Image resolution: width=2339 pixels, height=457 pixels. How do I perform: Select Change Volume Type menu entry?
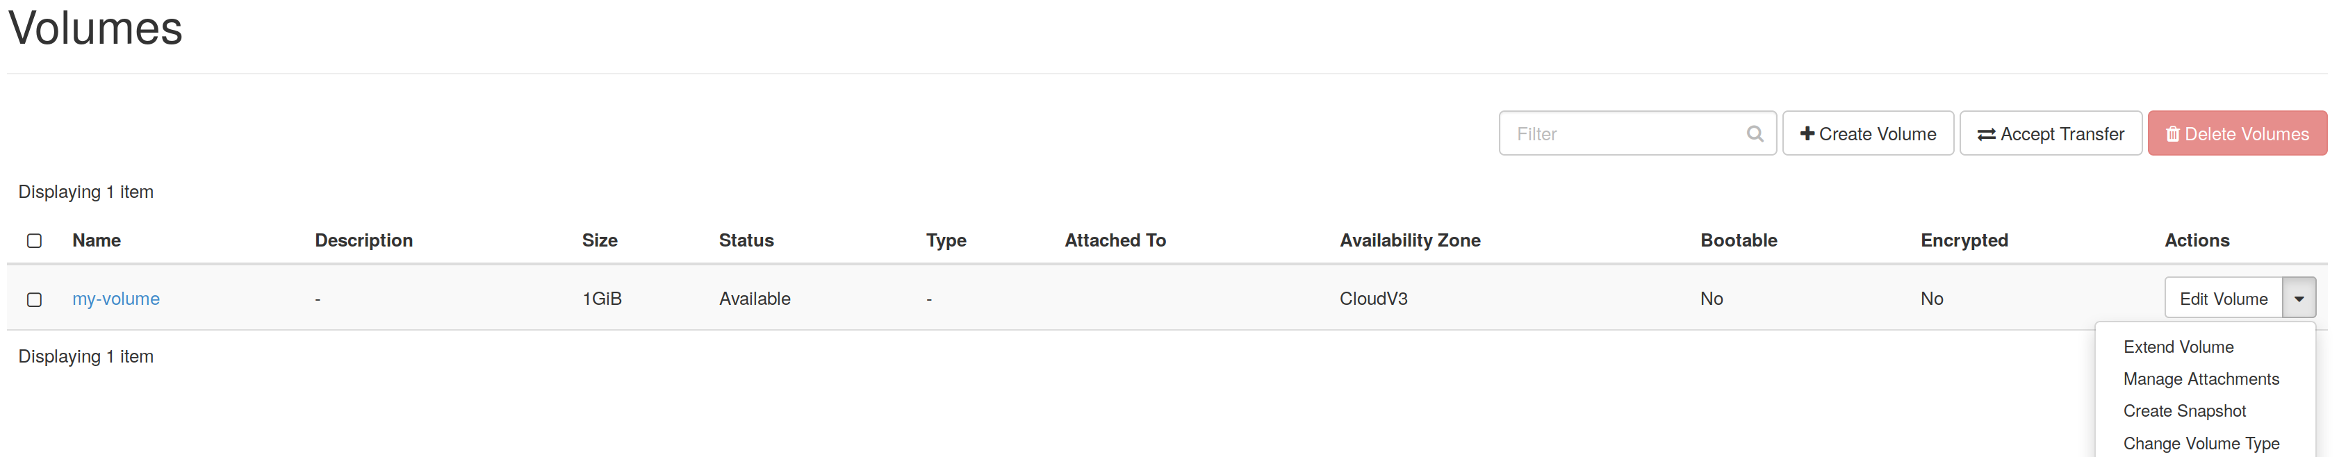2200,443
